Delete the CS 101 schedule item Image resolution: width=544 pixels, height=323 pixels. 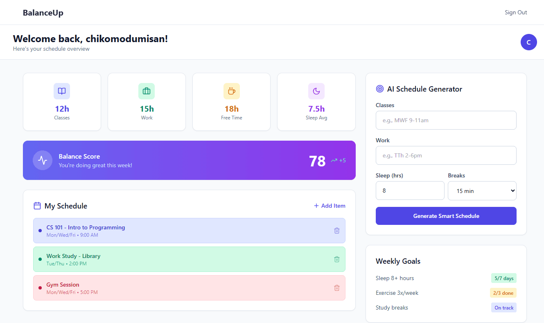pyautogui.click(x=337, y=231)
